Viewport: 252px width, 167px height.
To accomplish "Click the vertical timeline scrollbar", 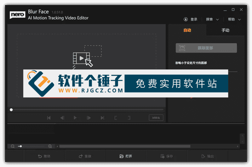I will tap(242, 139).
